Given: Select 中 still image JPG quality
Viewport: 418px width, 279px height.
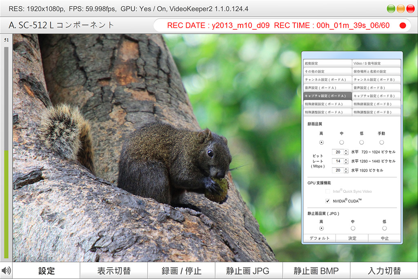Looking at the screenshot, I should [353, 228].
